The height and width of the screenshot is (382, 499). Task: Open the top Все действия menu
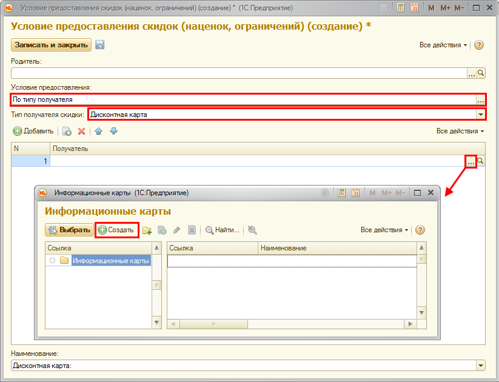pyautogui.click(x=443, y=45)
